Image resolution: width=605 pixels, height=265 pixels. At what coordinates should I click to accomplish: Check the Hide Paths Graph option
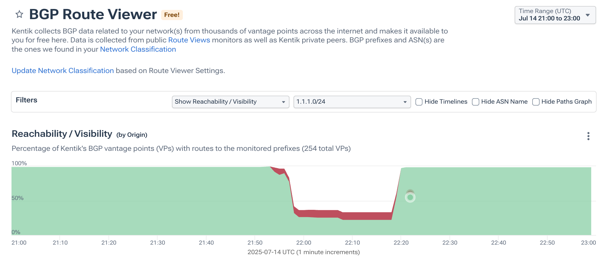click(536, 102)
